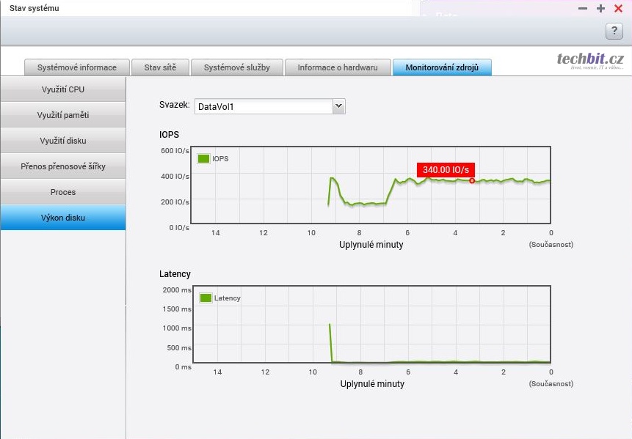Open the Svazek dropdown arrow
Image resolution: width=632 pixels, height=439 pixels.
click(x=338, y=106)
